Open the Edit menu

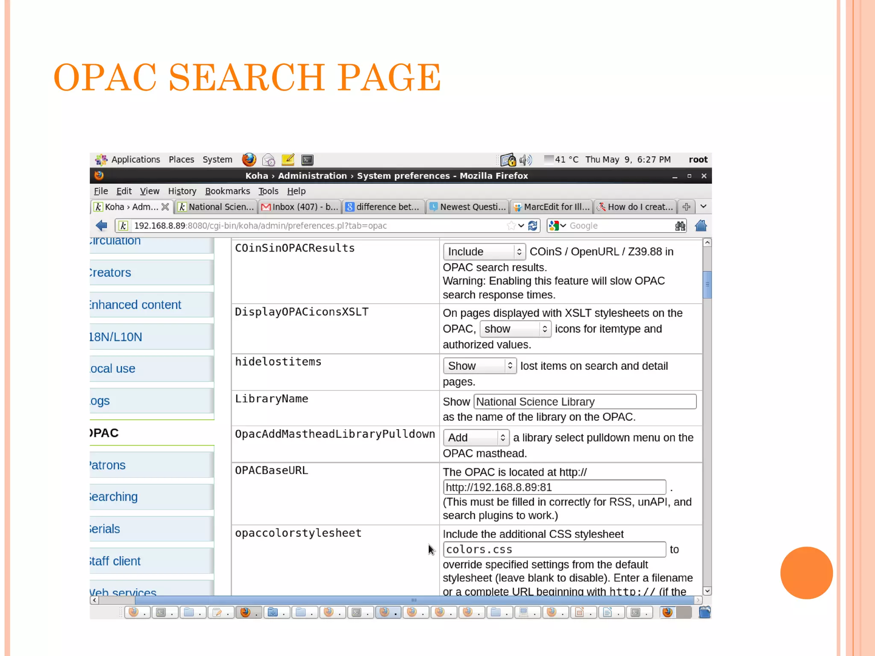[x=124, y=191]
